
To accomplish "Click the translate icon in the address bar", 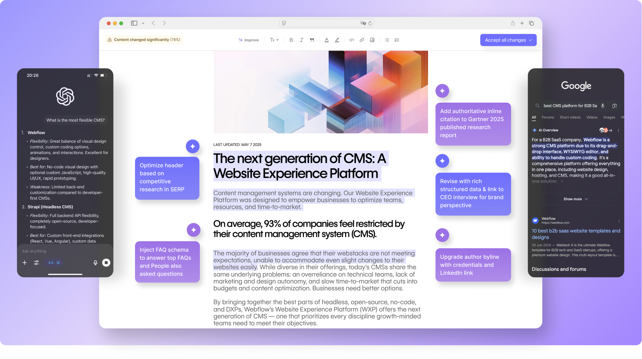I will pos(363,23).
